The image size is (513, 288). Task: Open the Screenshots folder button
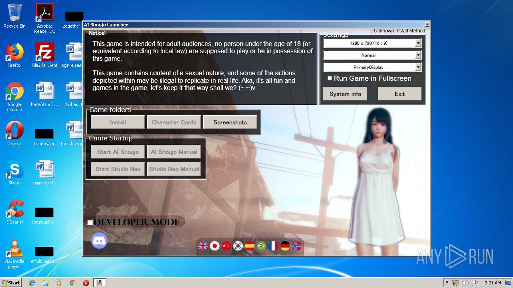(x=230, y=122)
